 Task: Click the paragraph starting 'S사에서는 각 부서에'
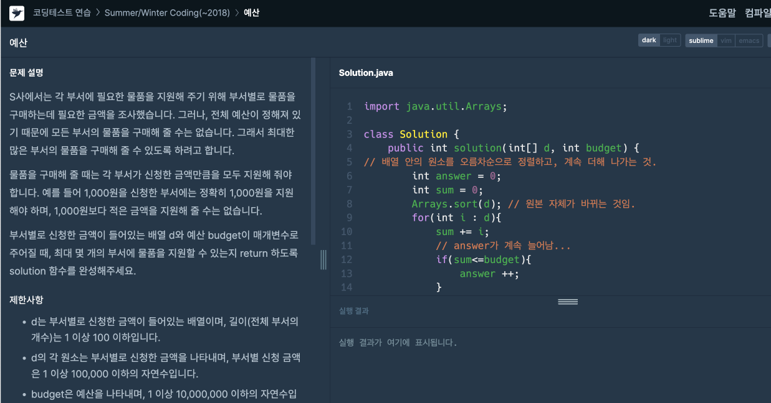click(x=156, y=124)
